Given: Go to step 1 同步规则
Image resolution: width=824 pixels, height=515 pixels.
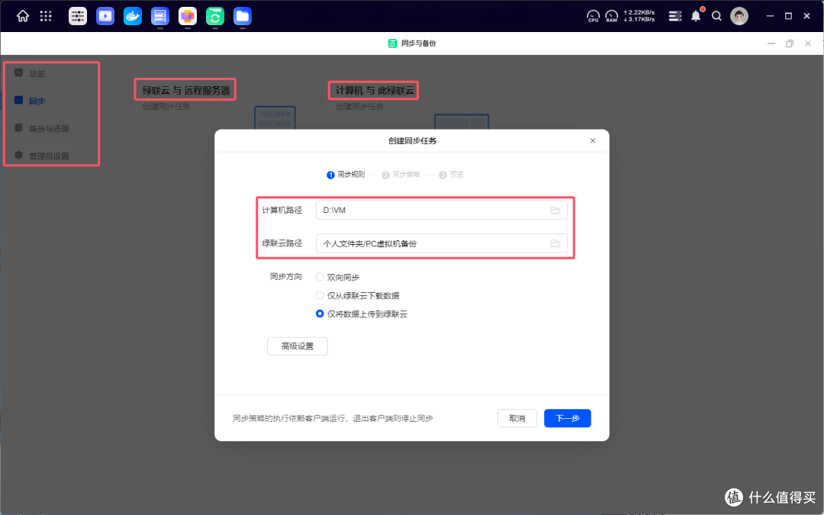Looking at the screenshot, I should click(x=346, y=175).
